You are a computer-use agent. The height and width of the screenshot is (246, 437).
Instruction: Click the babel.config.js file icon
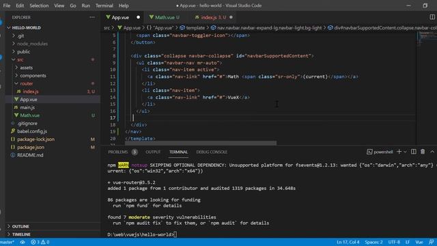pyautogui.click(x=13, y=131)
